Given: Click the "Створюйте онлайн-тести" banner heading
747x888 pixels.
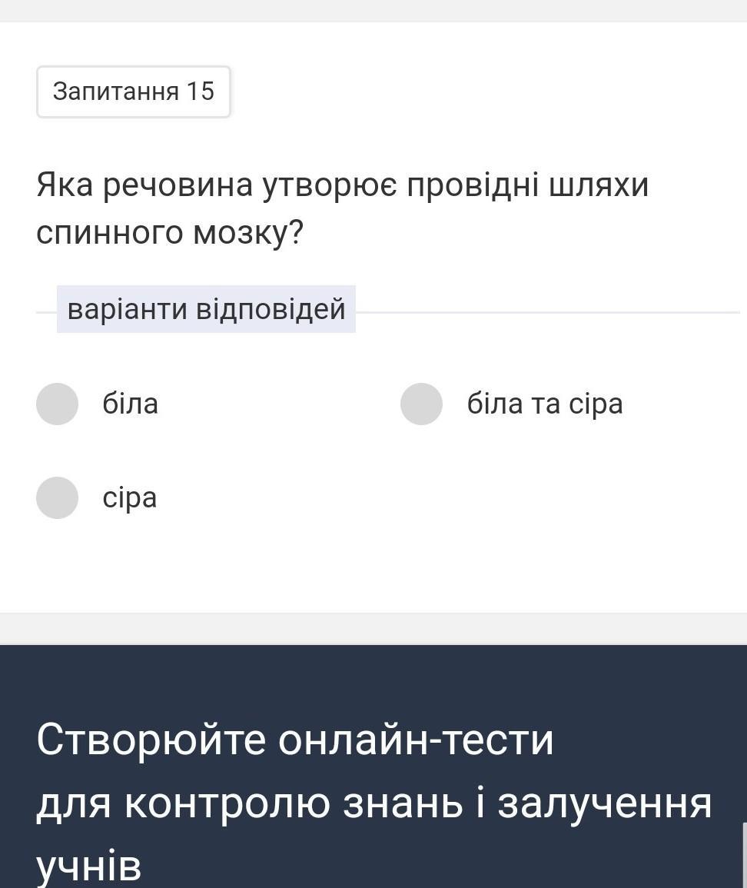Looking at the screenshot, I should point(294,740).
